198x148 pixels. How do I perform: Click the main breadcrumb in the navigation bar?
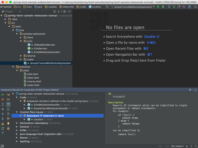(x=27, y=7)
